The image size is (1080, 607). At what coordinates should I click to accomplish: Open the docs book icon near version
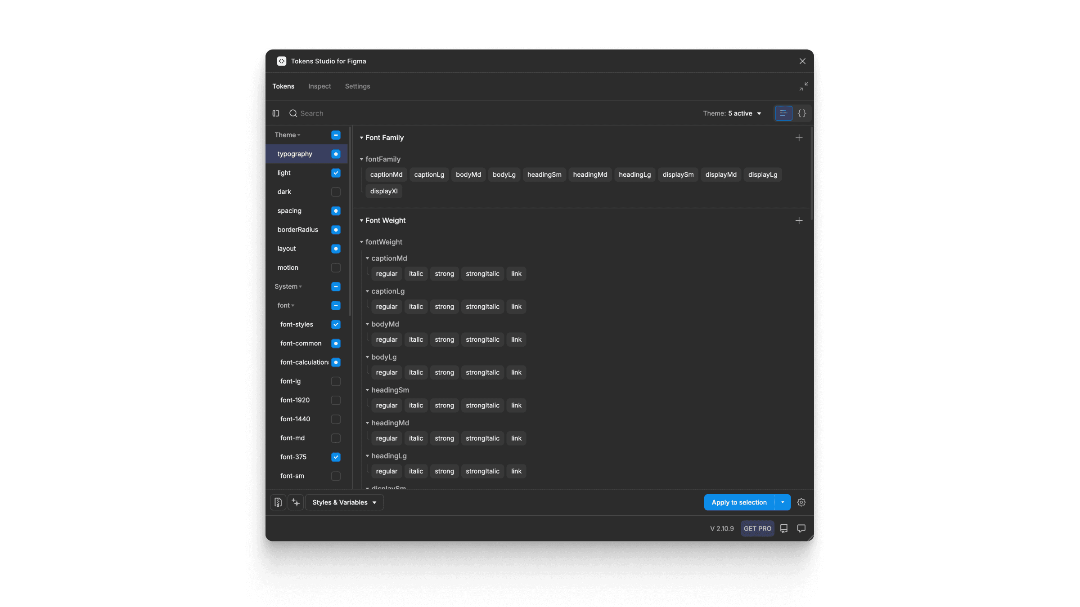pos(783,528)
